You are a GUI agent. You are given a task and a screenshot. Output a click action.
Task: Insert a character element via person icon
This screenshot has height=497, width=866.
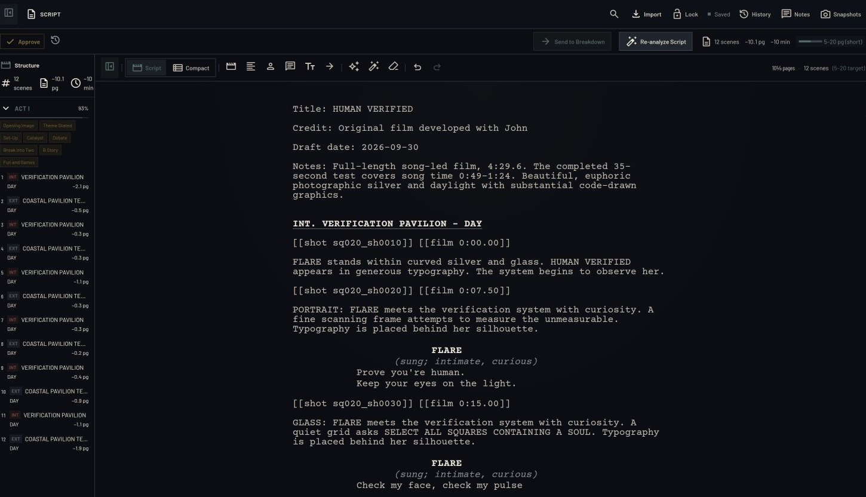pos(271,67)
